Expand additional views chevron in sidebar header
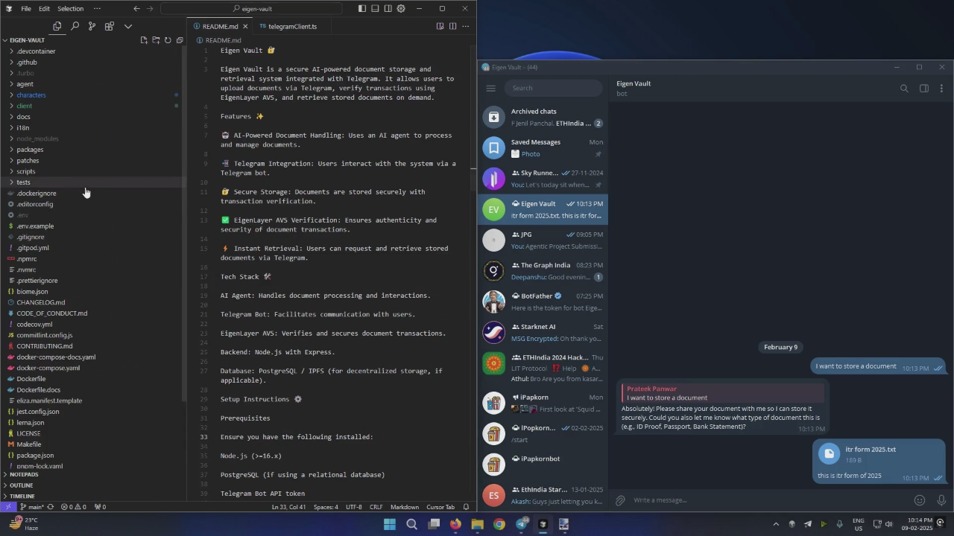Viewport: 954px width, 536px height. tap(128, 26)
